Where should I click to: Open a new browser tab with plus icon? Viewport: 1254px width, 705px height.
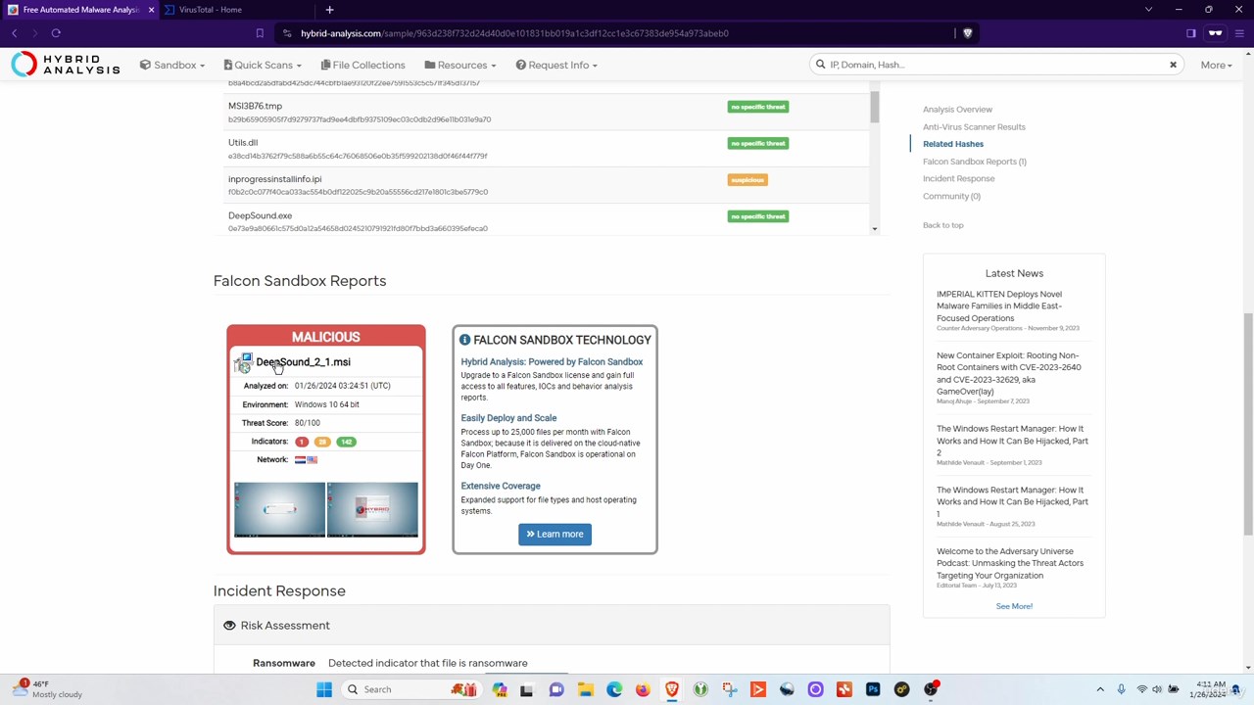[x=329, y=10]
